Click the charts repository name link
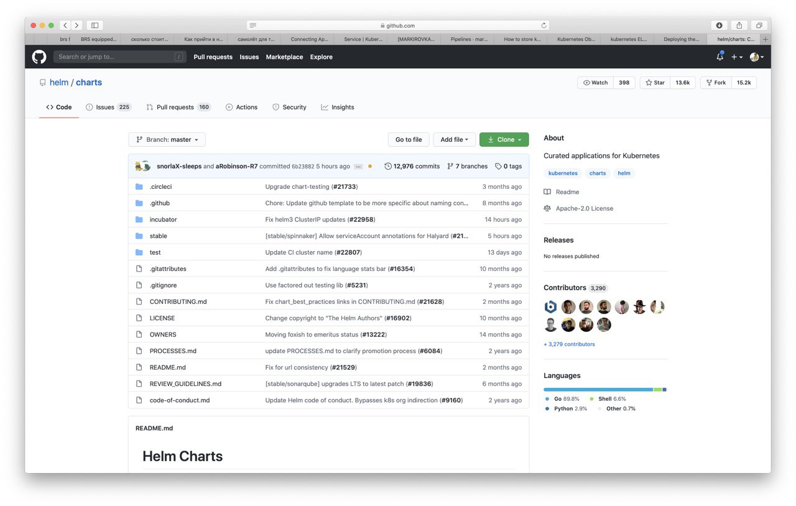Viewport: 796px width, 506px height. (x=89, y=82)
